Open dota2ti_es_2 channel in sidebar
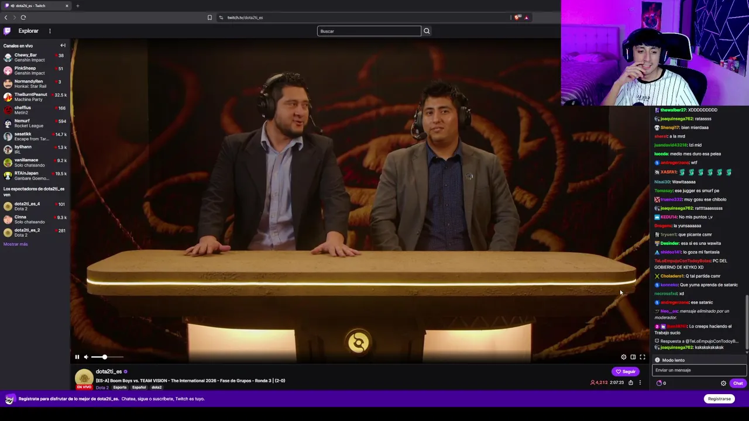 point(35,233)
